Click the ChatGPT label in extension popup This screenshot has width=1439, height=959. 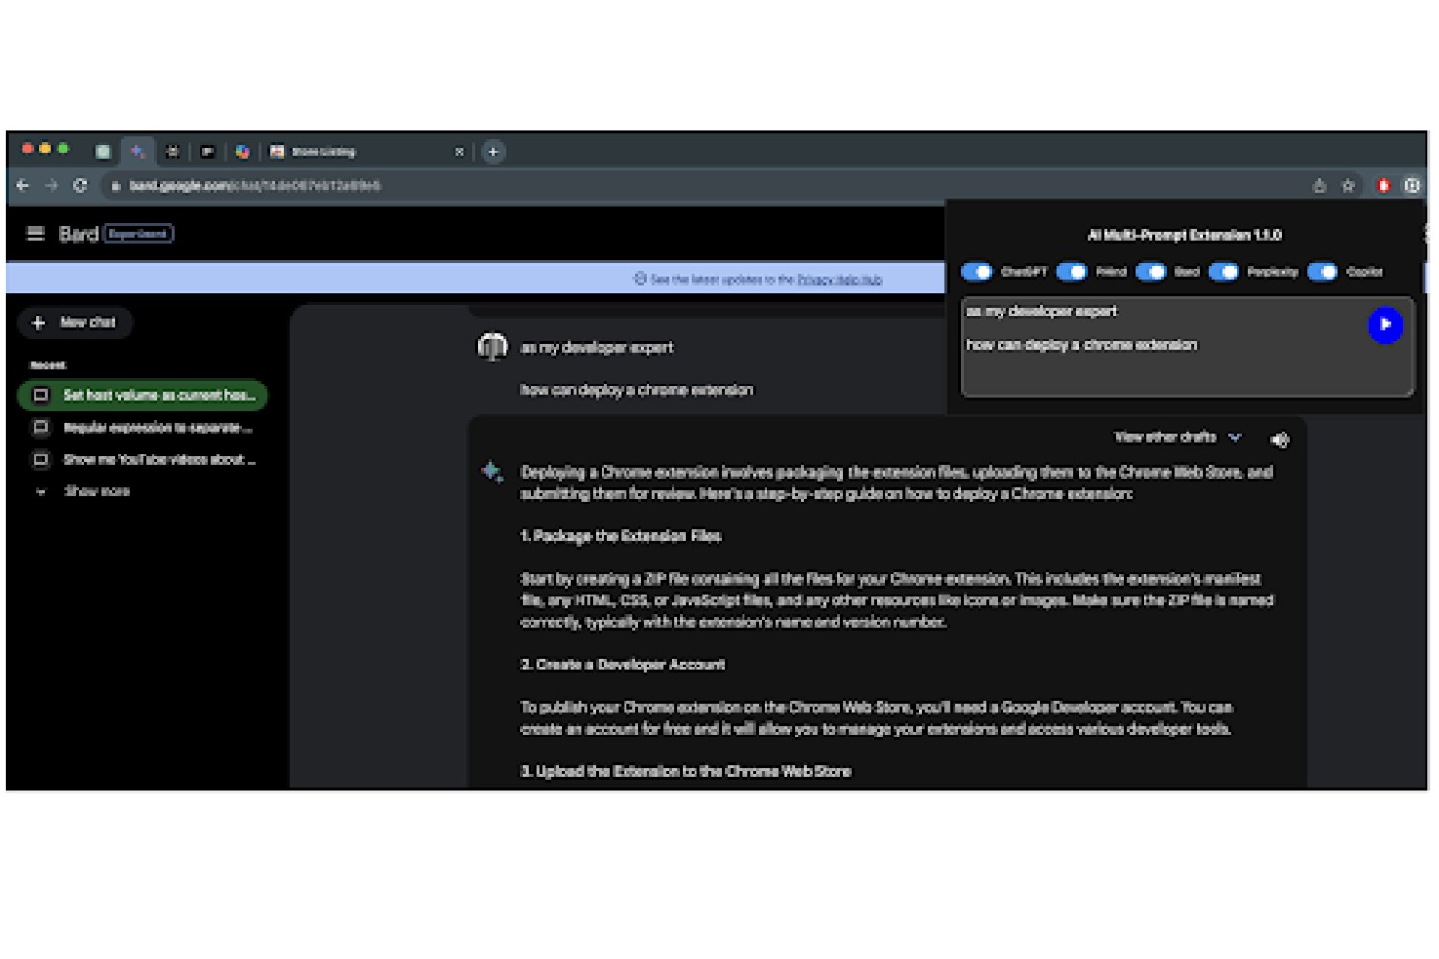pos(1024,272)
